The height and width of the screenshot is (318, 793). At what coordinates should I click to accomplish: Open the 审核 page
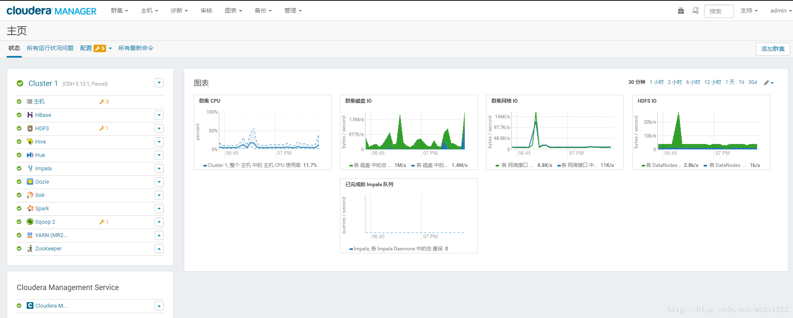pos(207,10)
